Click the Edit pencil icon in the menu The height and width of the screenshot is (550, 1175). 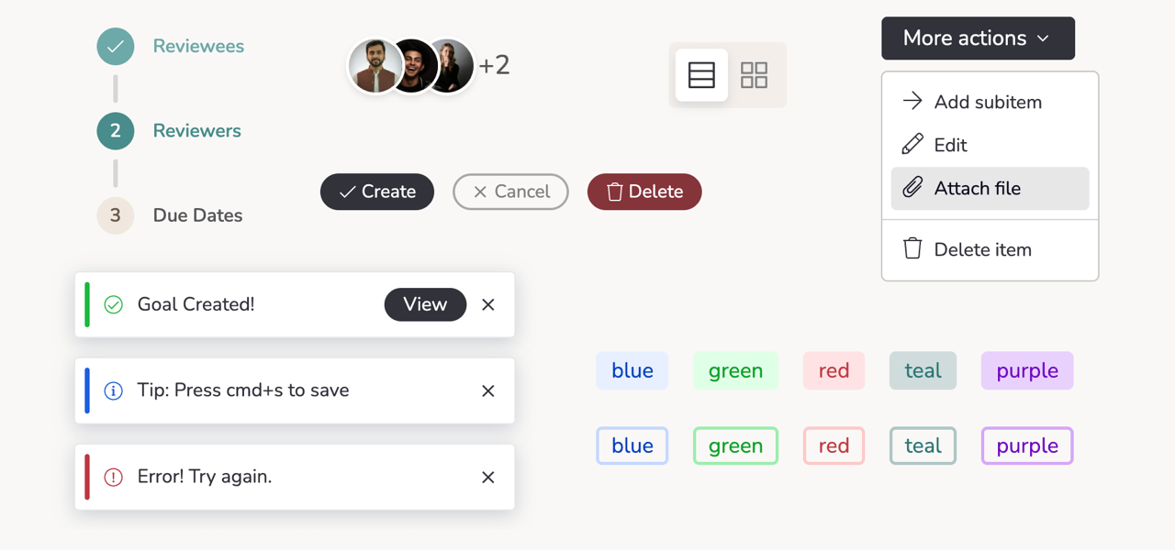coord(912,144)
